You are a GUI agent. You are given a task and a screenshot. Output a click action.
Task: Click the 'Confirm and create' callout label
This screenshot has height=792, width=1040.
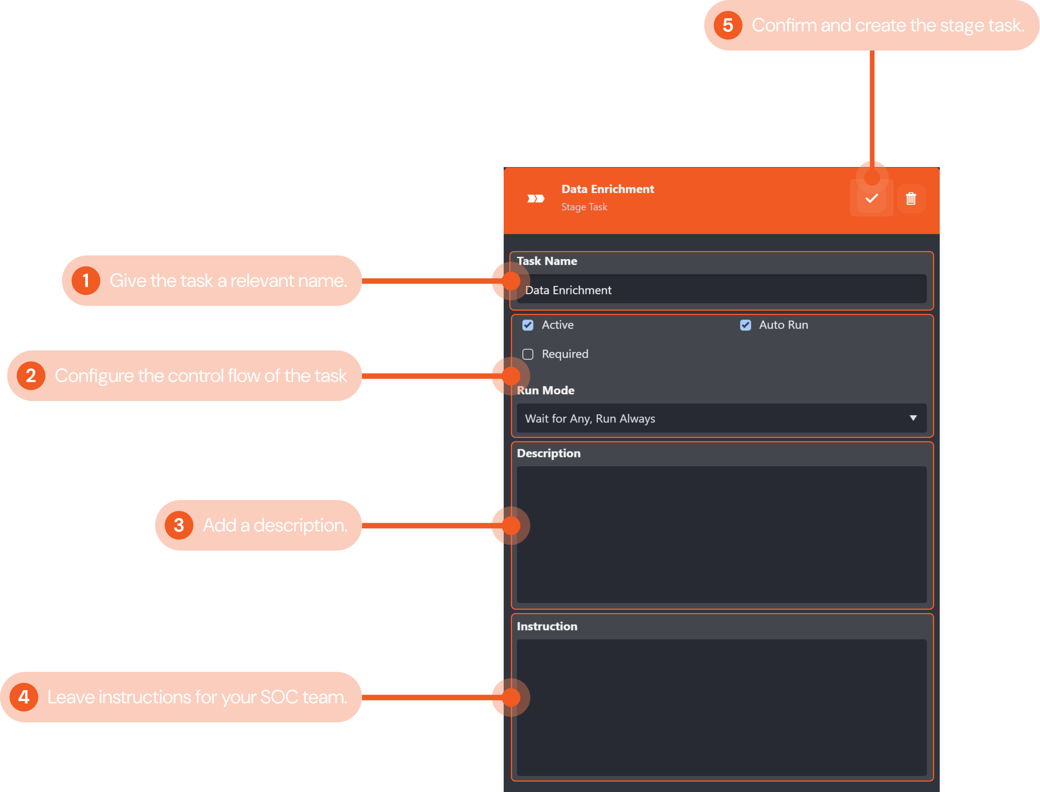click(x=888, y=25)
